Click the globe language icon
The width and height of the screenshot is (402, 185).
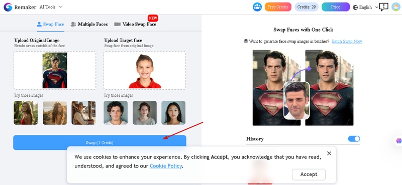point(355,7)
